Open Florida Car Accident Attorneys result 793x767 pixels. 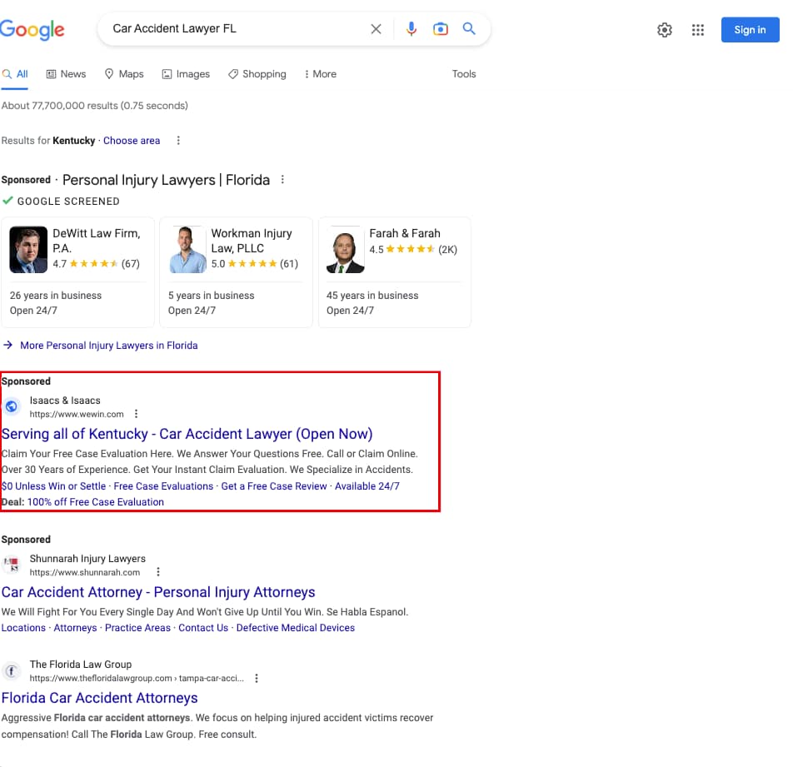(100, 698)
